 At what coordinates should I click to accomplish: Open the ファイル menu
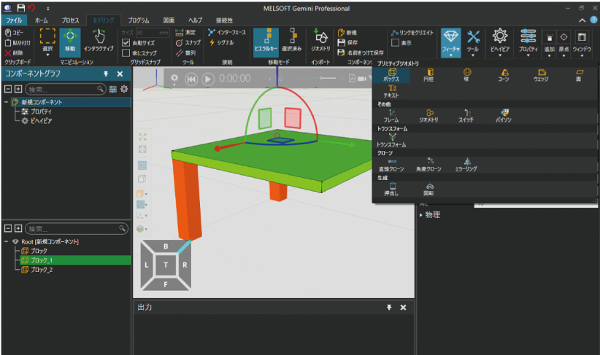(x=15, y=20)
